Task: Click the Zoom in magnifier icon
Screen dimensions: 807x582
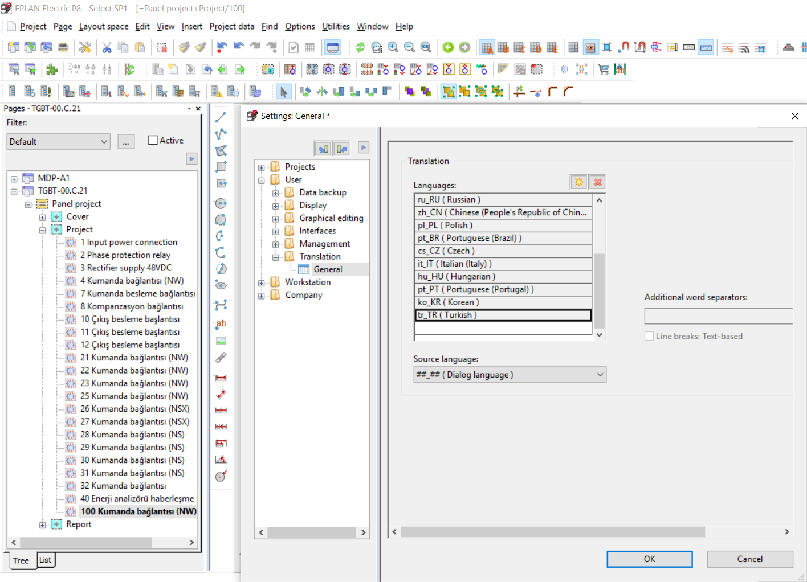Action: (393, 47)
